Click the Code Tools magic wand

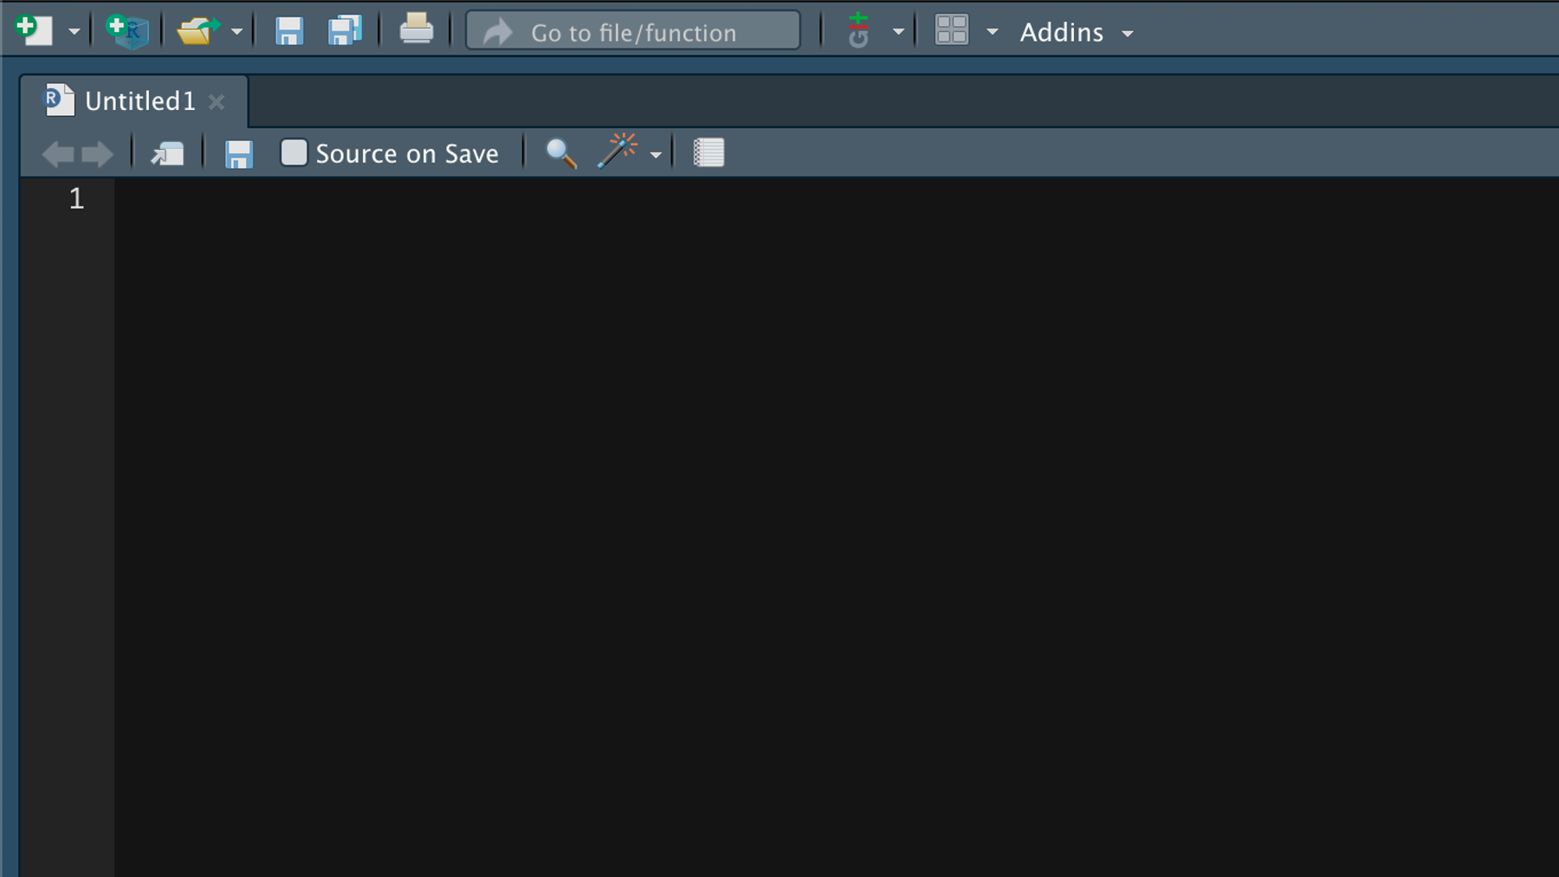618,151
